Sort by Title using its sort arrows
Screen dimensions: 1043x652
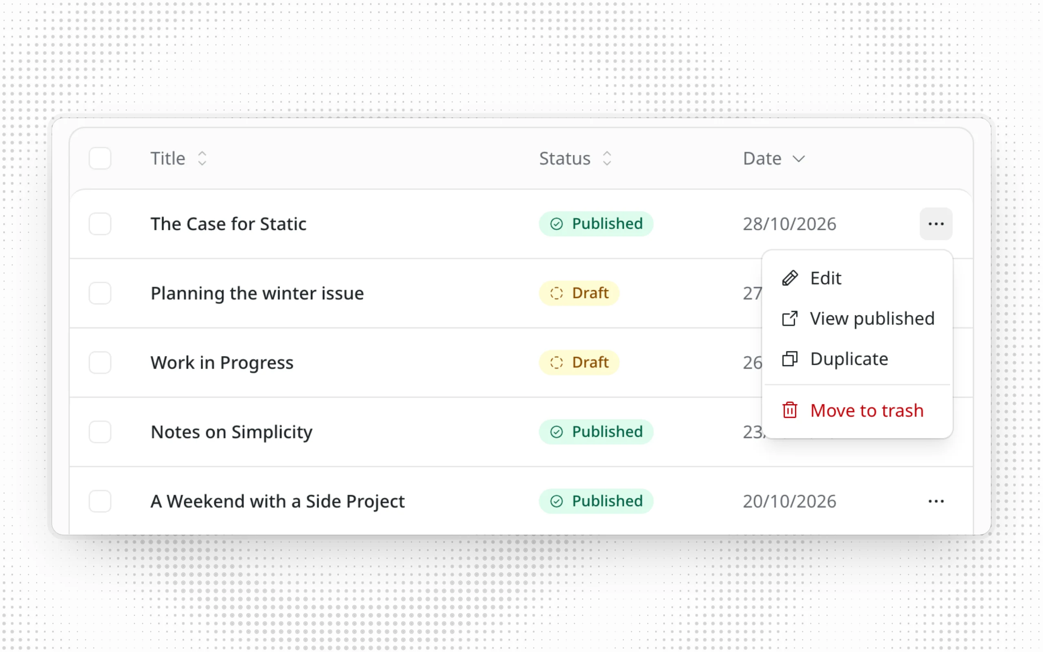point(202,158)
